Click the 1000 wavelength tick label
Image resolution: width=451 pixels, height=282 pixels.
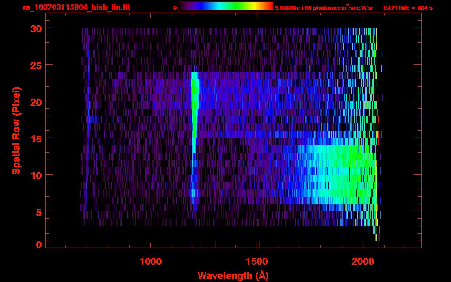(x=151, y=261)
